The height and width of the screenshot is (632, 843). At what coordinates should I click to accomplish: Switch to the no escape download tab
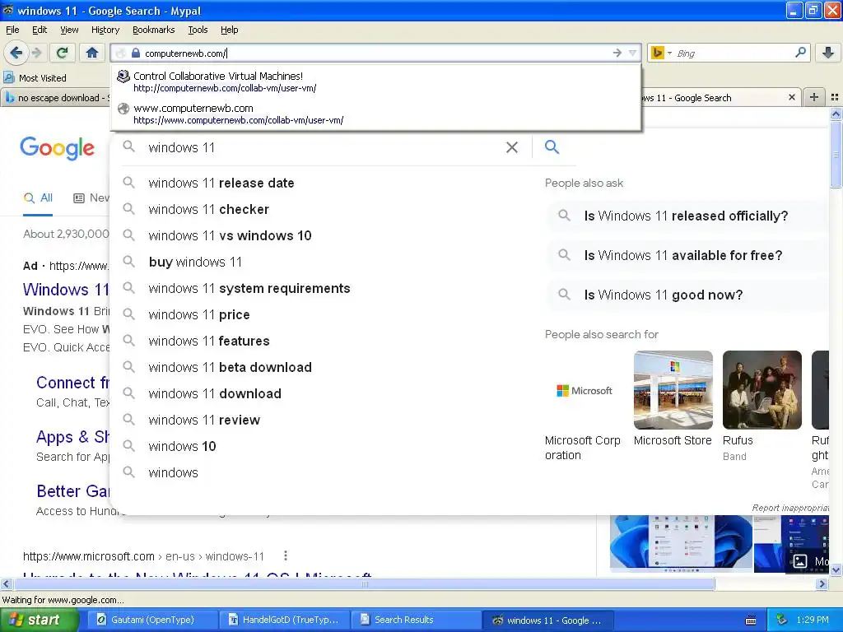coord(55,98)
